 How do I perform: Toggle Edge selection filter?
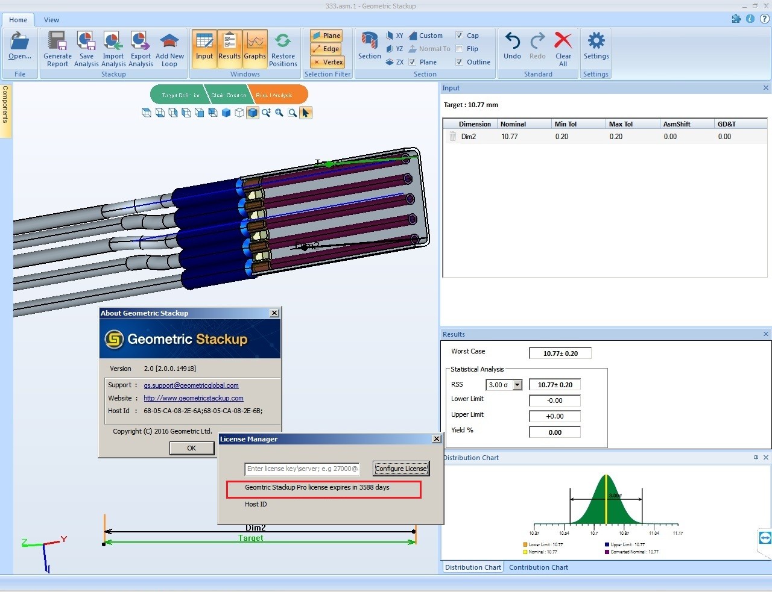[x=326, y=49]
